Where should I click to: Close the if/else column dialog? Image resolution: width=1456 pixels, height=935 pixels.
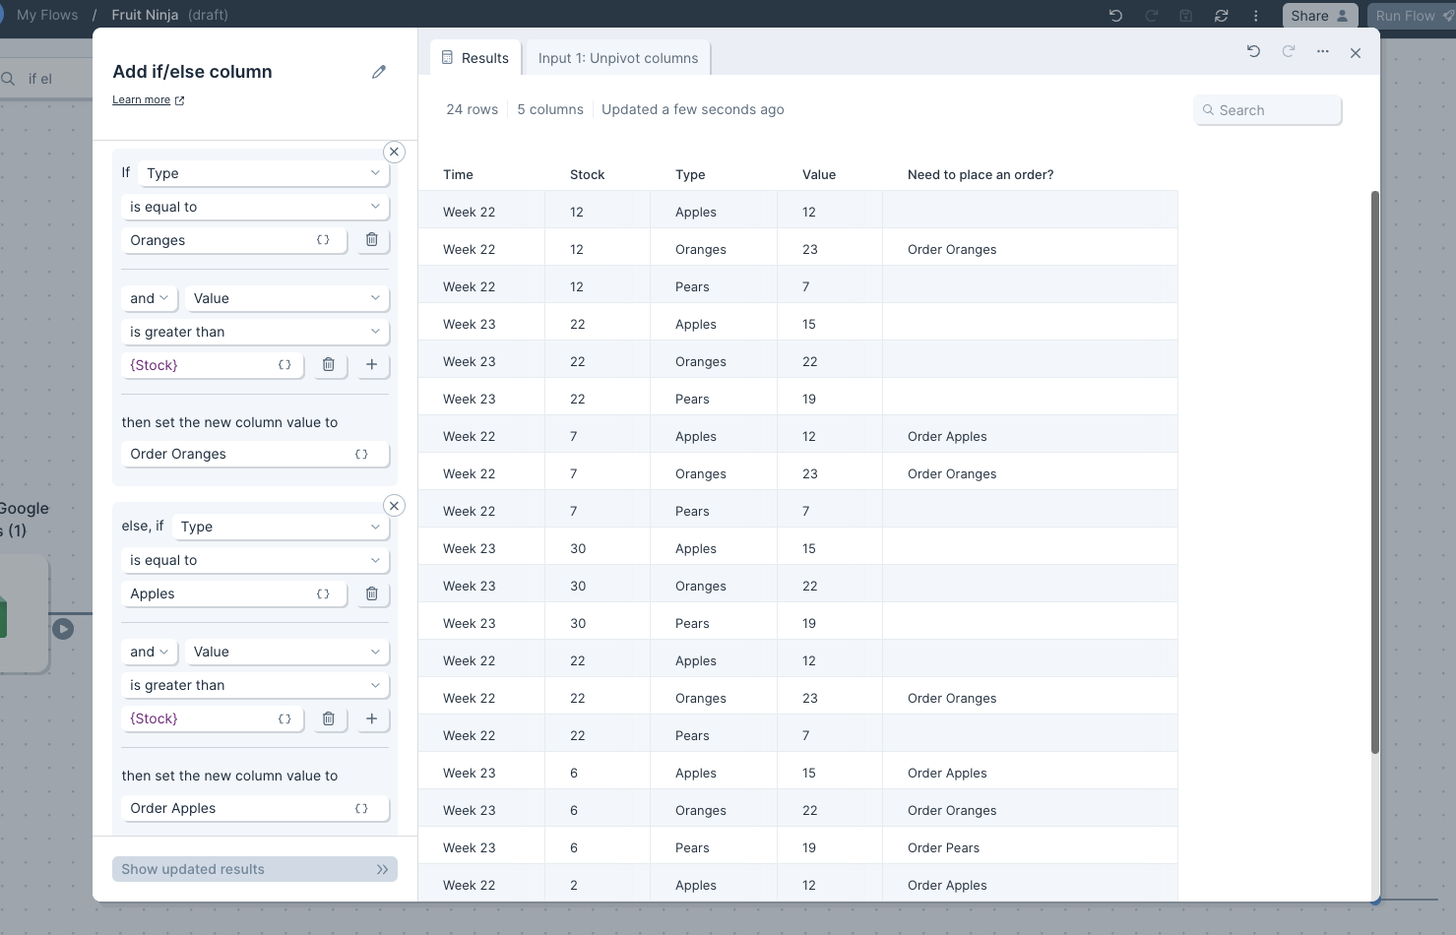tap(1356, 53)
